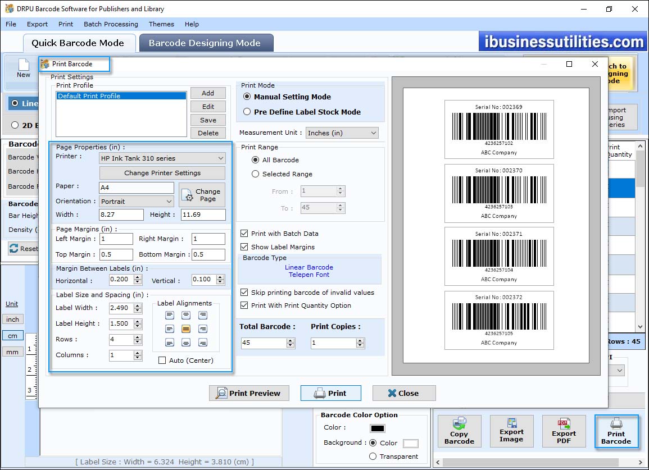This screenshot has height=470, width=649.
Task: Open the Printer dropdown list
Action: tap(162, 158)
